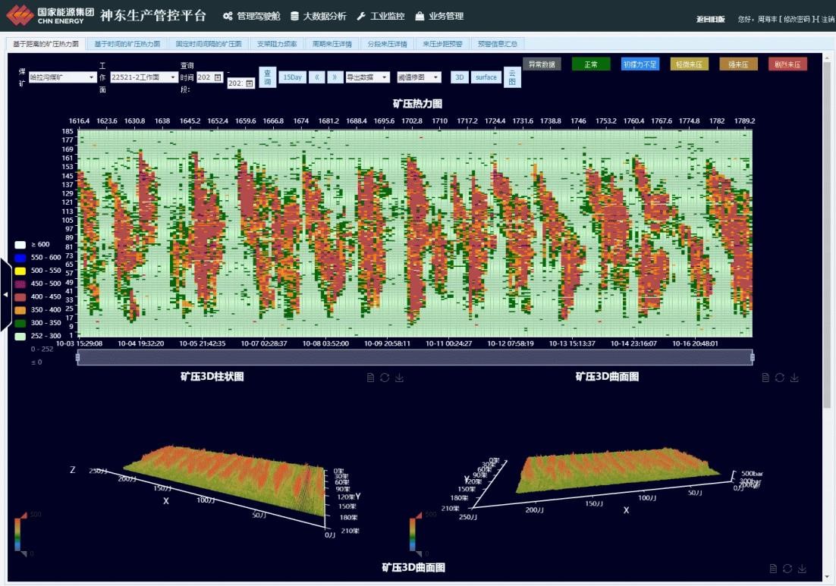Image resolution: width=836 pixels, height=586 pixels.
Task: Toggle the 500 - 550 yellow legend swatch
Action: click(x=20, y=271)
